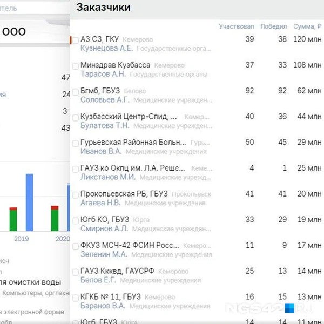Open customer АЗ СЗ, ГКУ
324x324 pixels.
coord(99,39)
